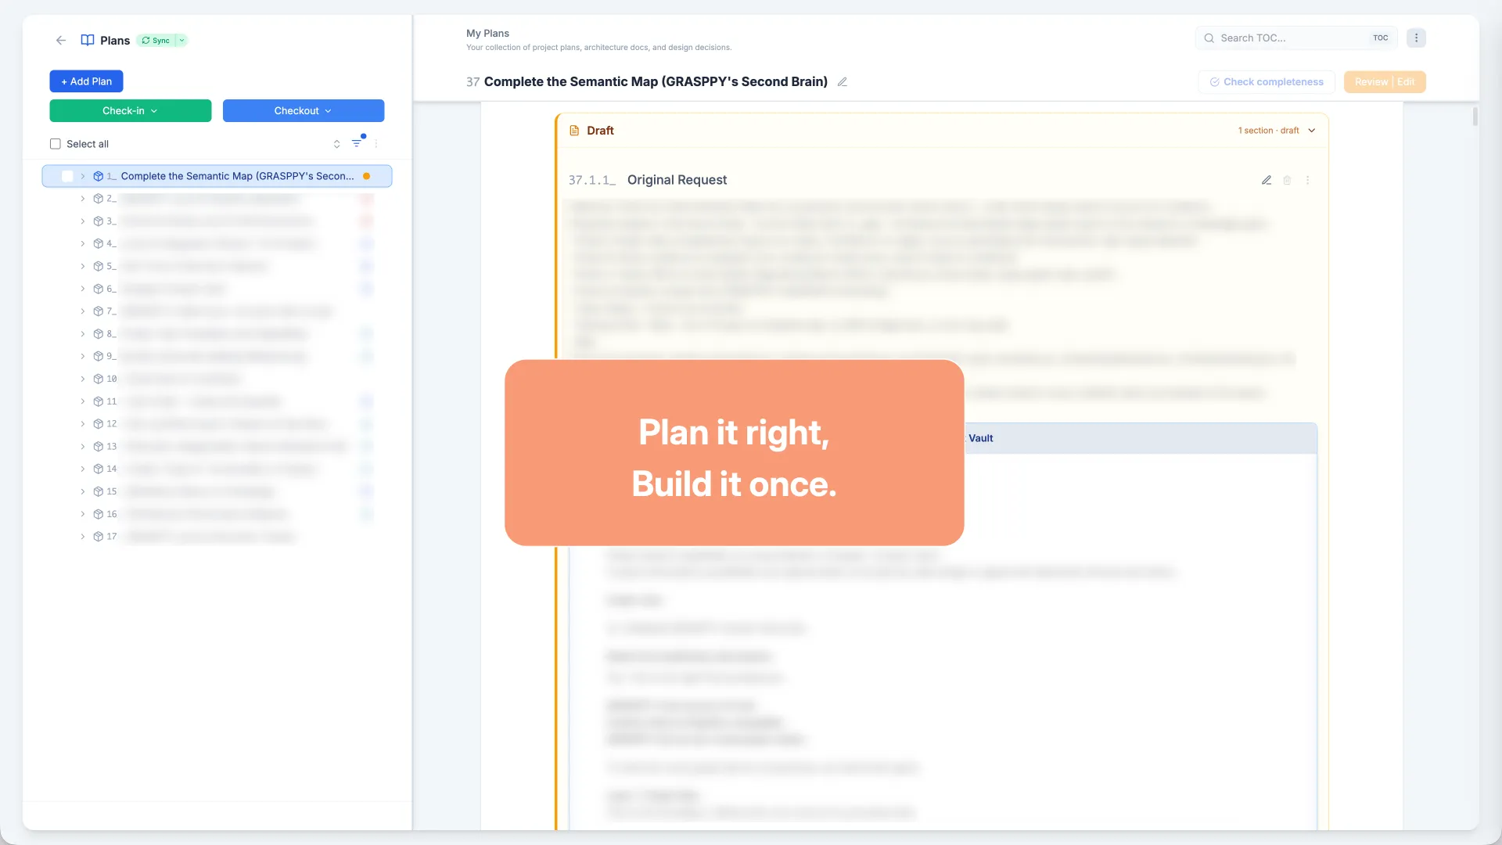The height and width of the screenshot is (845, 1502).
Task: Open the Checkout dropdown
Action: pos(304,111)
